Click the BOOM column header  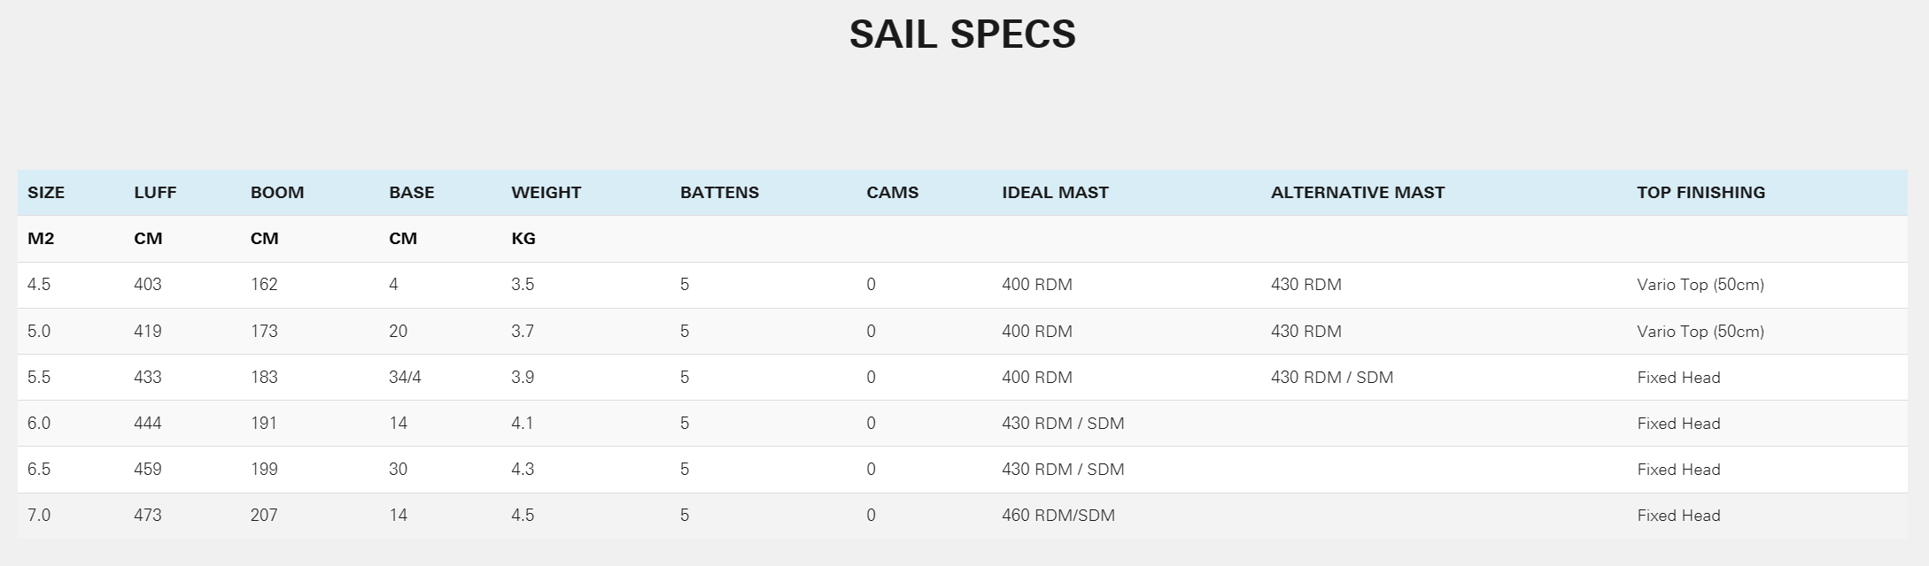point(277,193)
